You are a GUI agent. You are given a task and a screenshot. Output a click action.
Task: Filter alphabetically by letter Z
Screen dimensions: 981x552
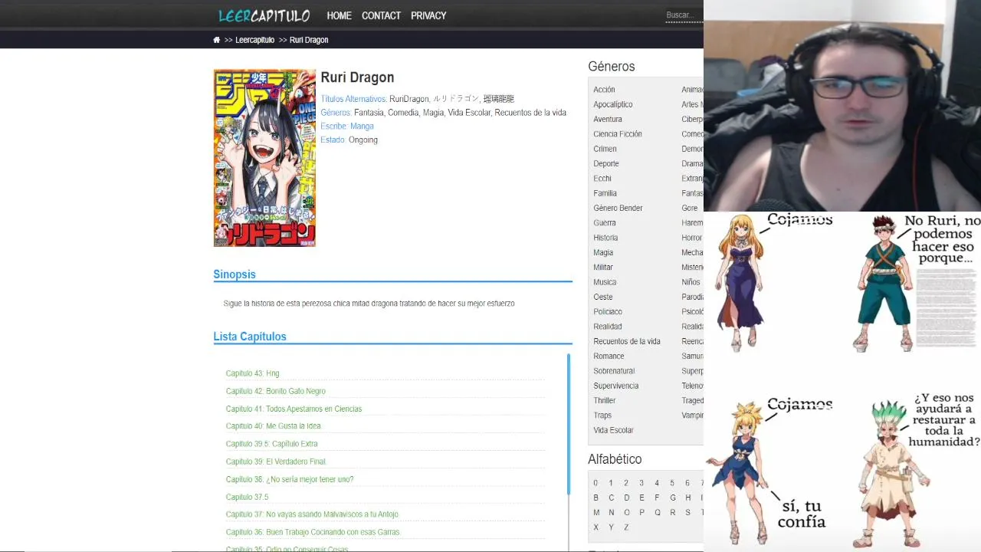point(626,527)
